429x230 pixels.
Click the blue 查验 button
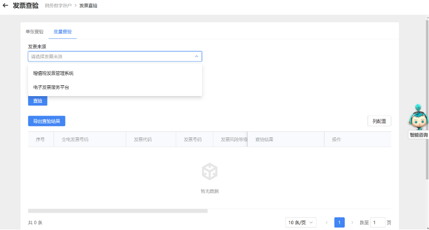coord(38,101)
